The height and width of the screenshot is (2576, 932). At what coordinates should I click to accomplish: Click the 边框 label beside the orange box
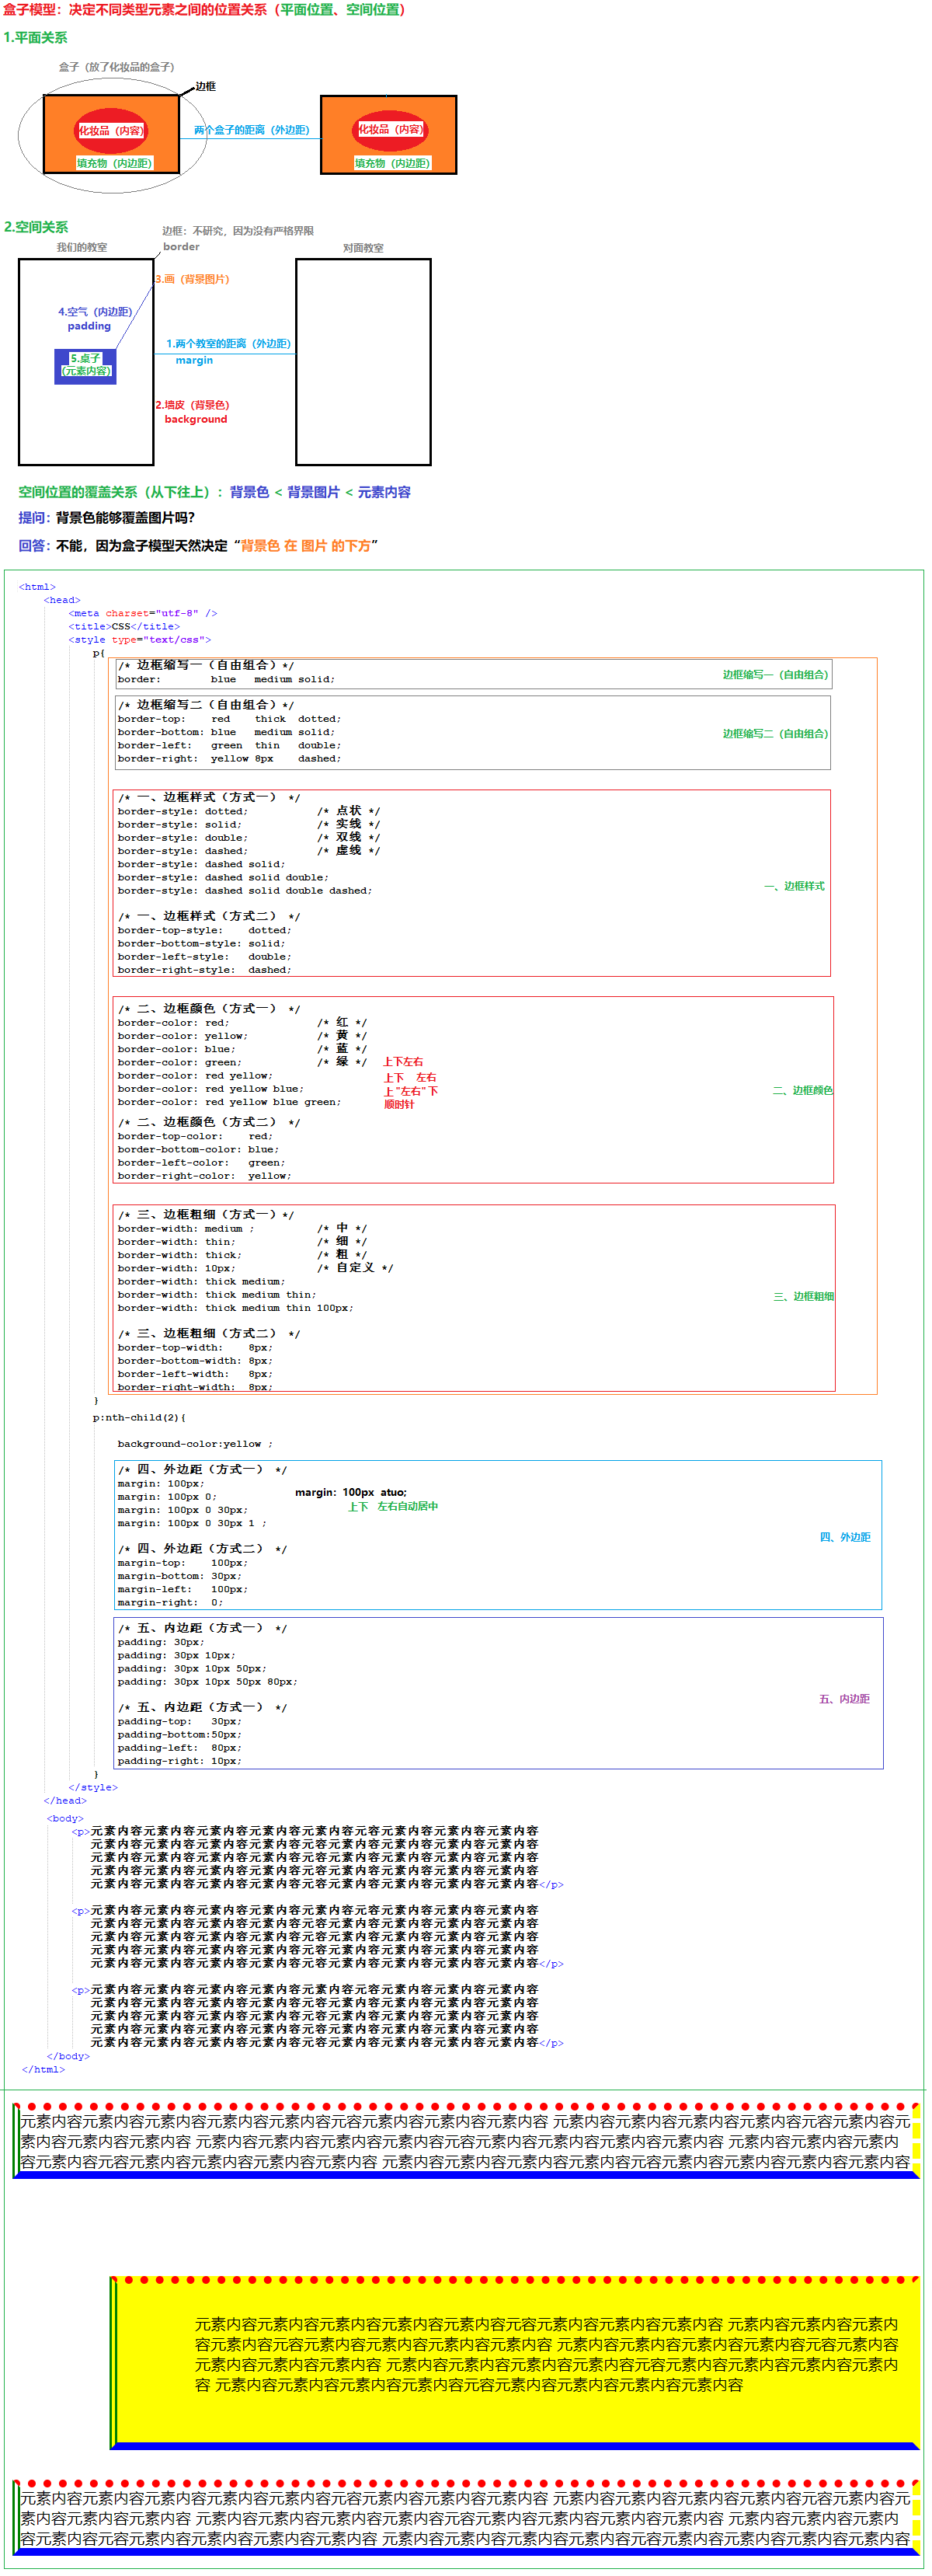pyautogui.click(x=206, y=87)
